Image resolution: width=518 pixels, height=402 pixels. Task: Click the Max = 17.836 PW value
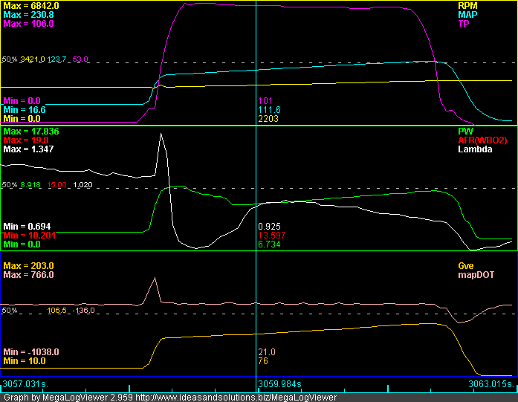pos(31,131)
